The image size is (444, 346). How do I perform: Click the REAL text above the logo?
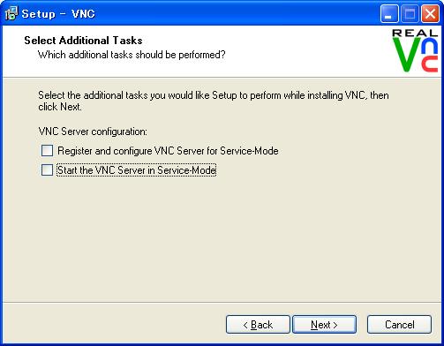tap(415, 33)
